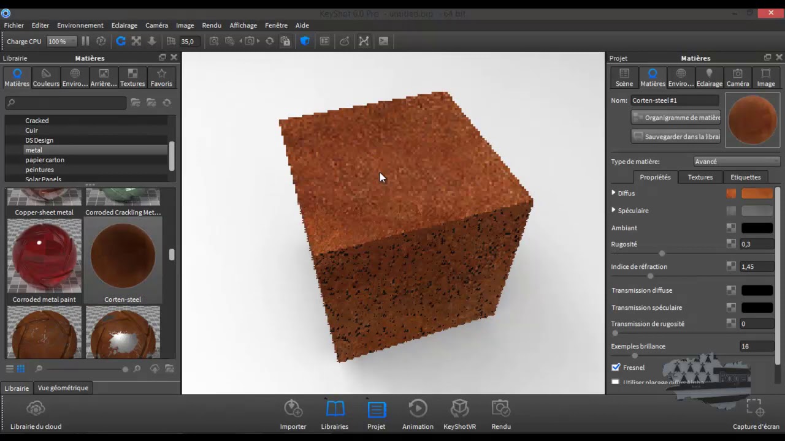
Task: Click the Diffus orange color swatch
Action: tap(757, 194)
